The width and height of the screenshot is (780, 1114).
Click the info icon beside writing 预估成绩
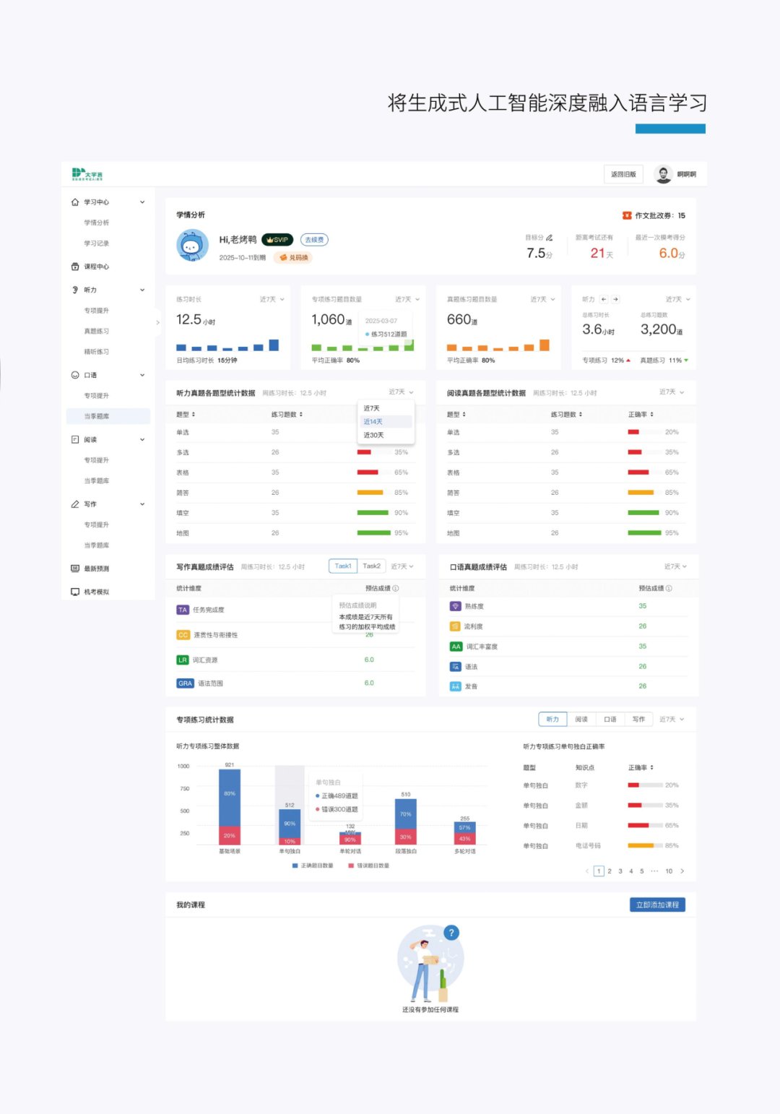point(396,588)
